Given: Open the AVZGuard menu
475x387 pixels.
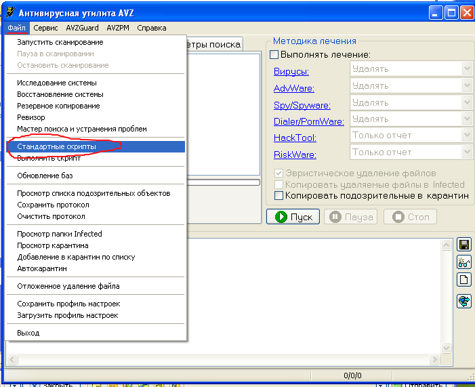Looking at the screenshot, I should [x=82, y=28].
